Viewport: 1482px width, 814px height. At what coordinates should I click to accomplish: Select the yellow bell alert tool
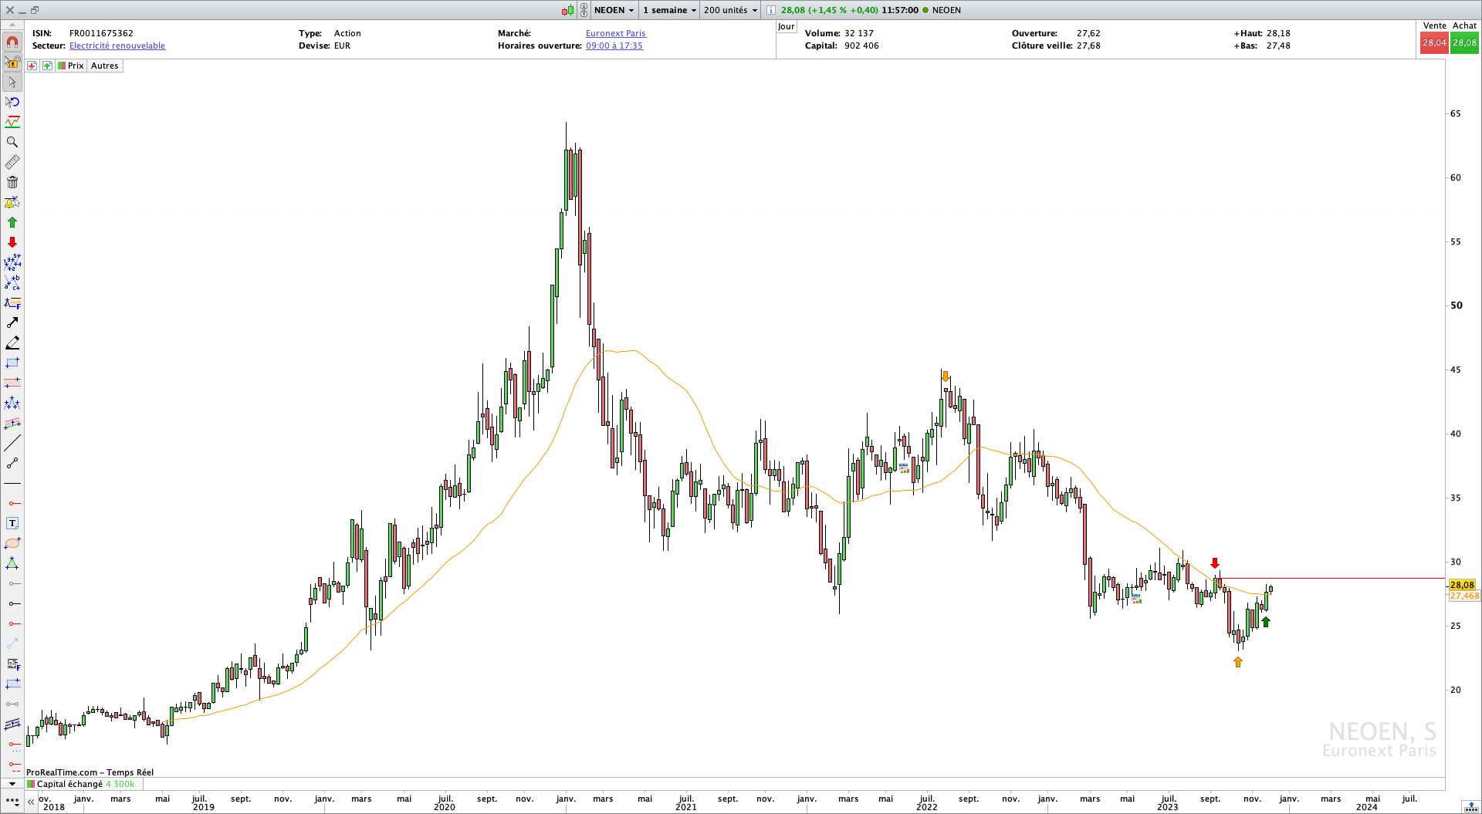coord(12,202)
